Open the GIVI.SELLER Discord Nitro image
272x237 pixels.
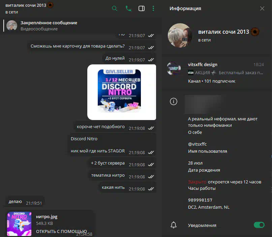[x=122, y=92]
